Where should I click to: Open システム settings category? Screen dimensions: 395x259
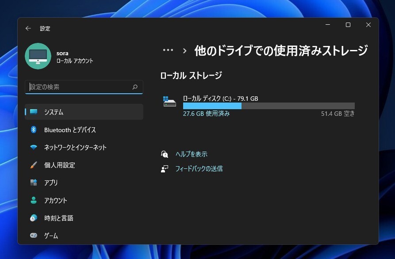tap(84, 112)
